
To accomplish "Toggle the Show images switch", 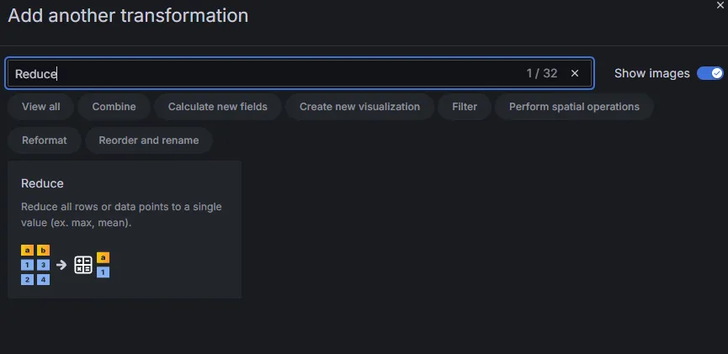I will click(x=709, y=73).
